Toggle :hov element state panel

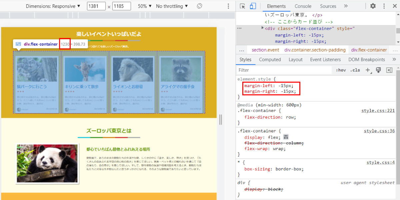click(341, 70)
